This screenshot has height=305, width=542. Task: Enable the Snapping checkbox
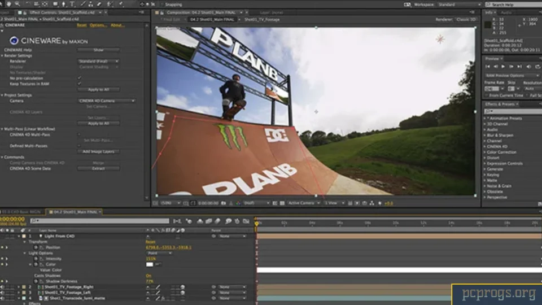click(x=162, y=5)
